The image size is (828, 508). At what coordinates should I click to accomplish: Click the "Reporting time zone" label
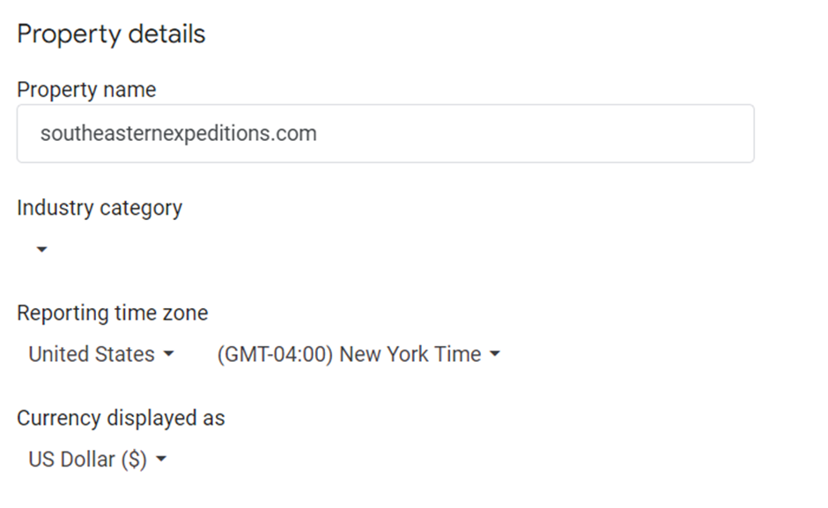(112, 313)
